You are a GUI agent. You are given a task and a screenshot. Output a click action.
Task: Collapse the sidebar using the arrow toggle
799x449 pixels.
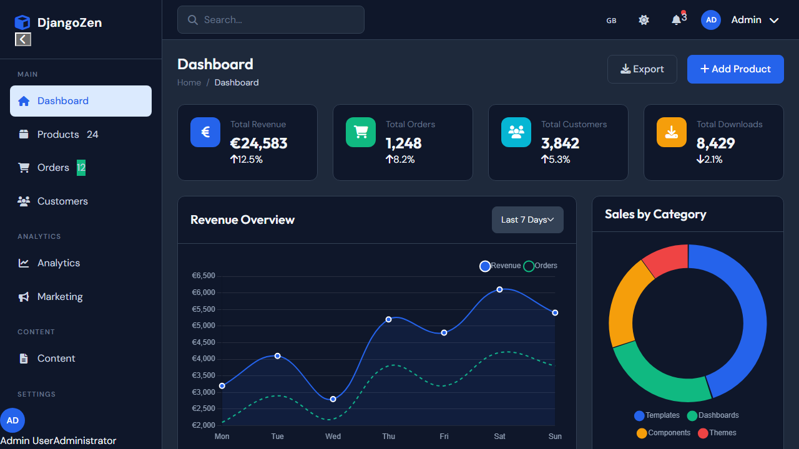(x=22, y=39)
